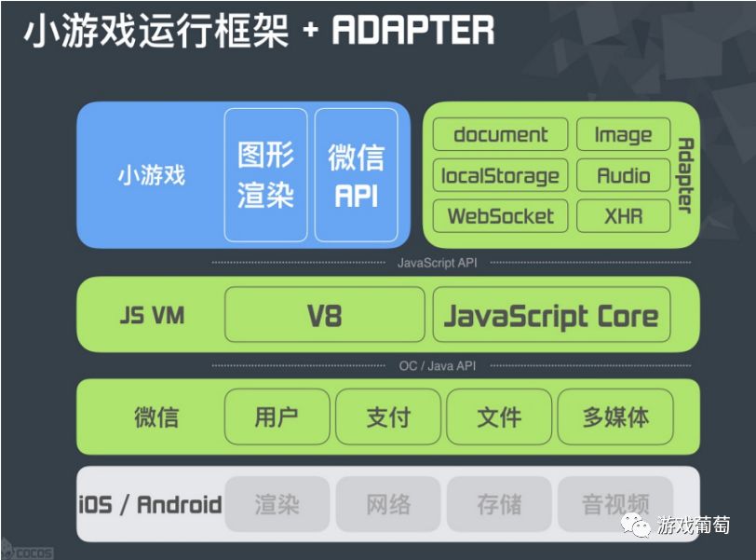
Task: Click the WebSocket adapter box
Action: pos(501,216)
